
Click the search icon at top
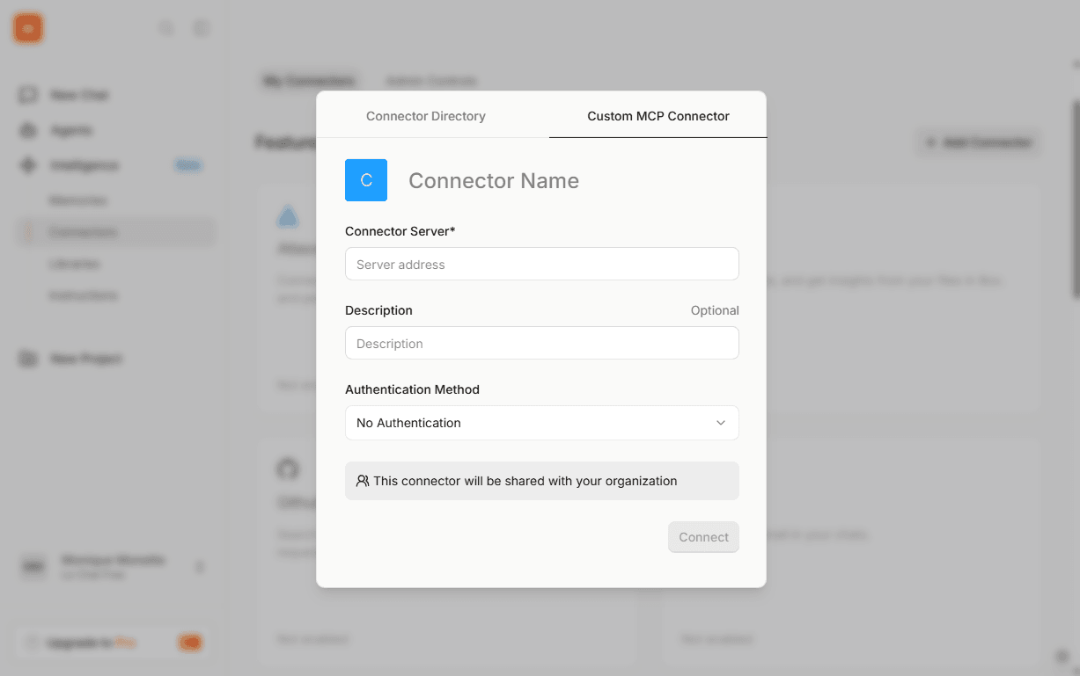(166, 27)
